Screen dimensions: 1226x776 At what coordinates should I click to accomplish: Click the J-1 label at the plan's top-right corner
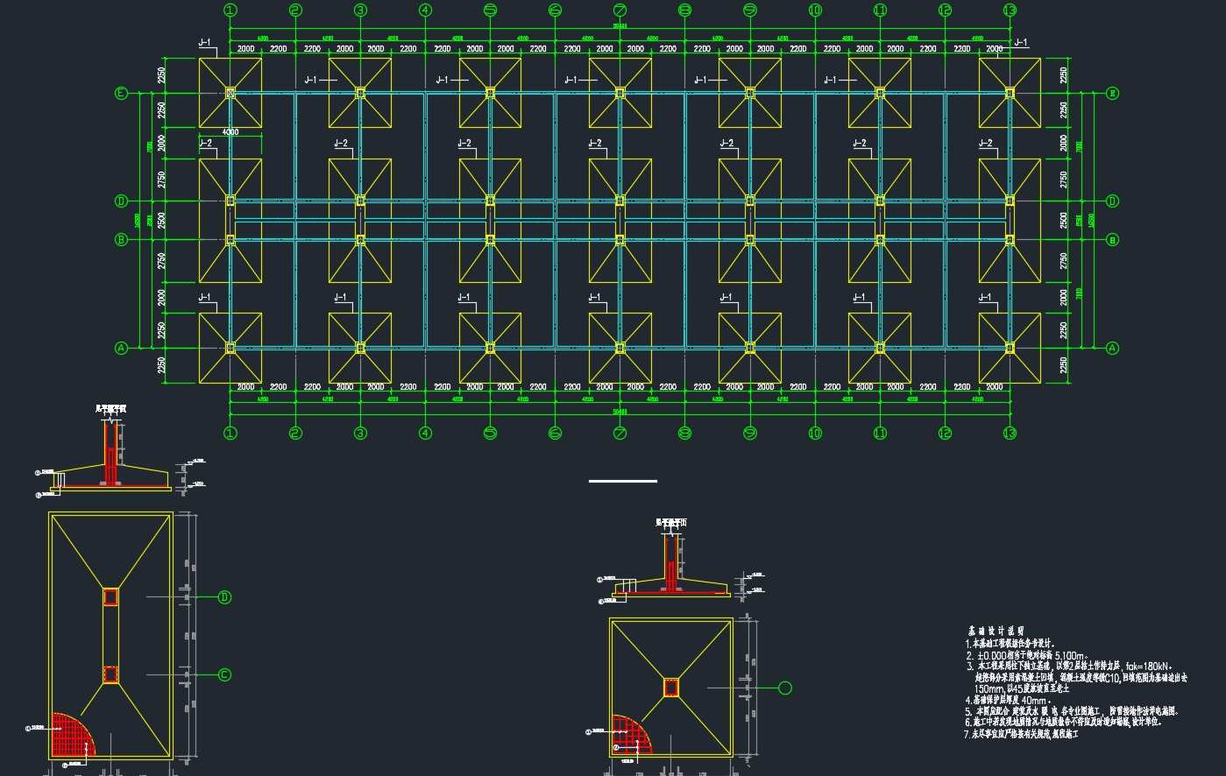(x=1021, y=42)
